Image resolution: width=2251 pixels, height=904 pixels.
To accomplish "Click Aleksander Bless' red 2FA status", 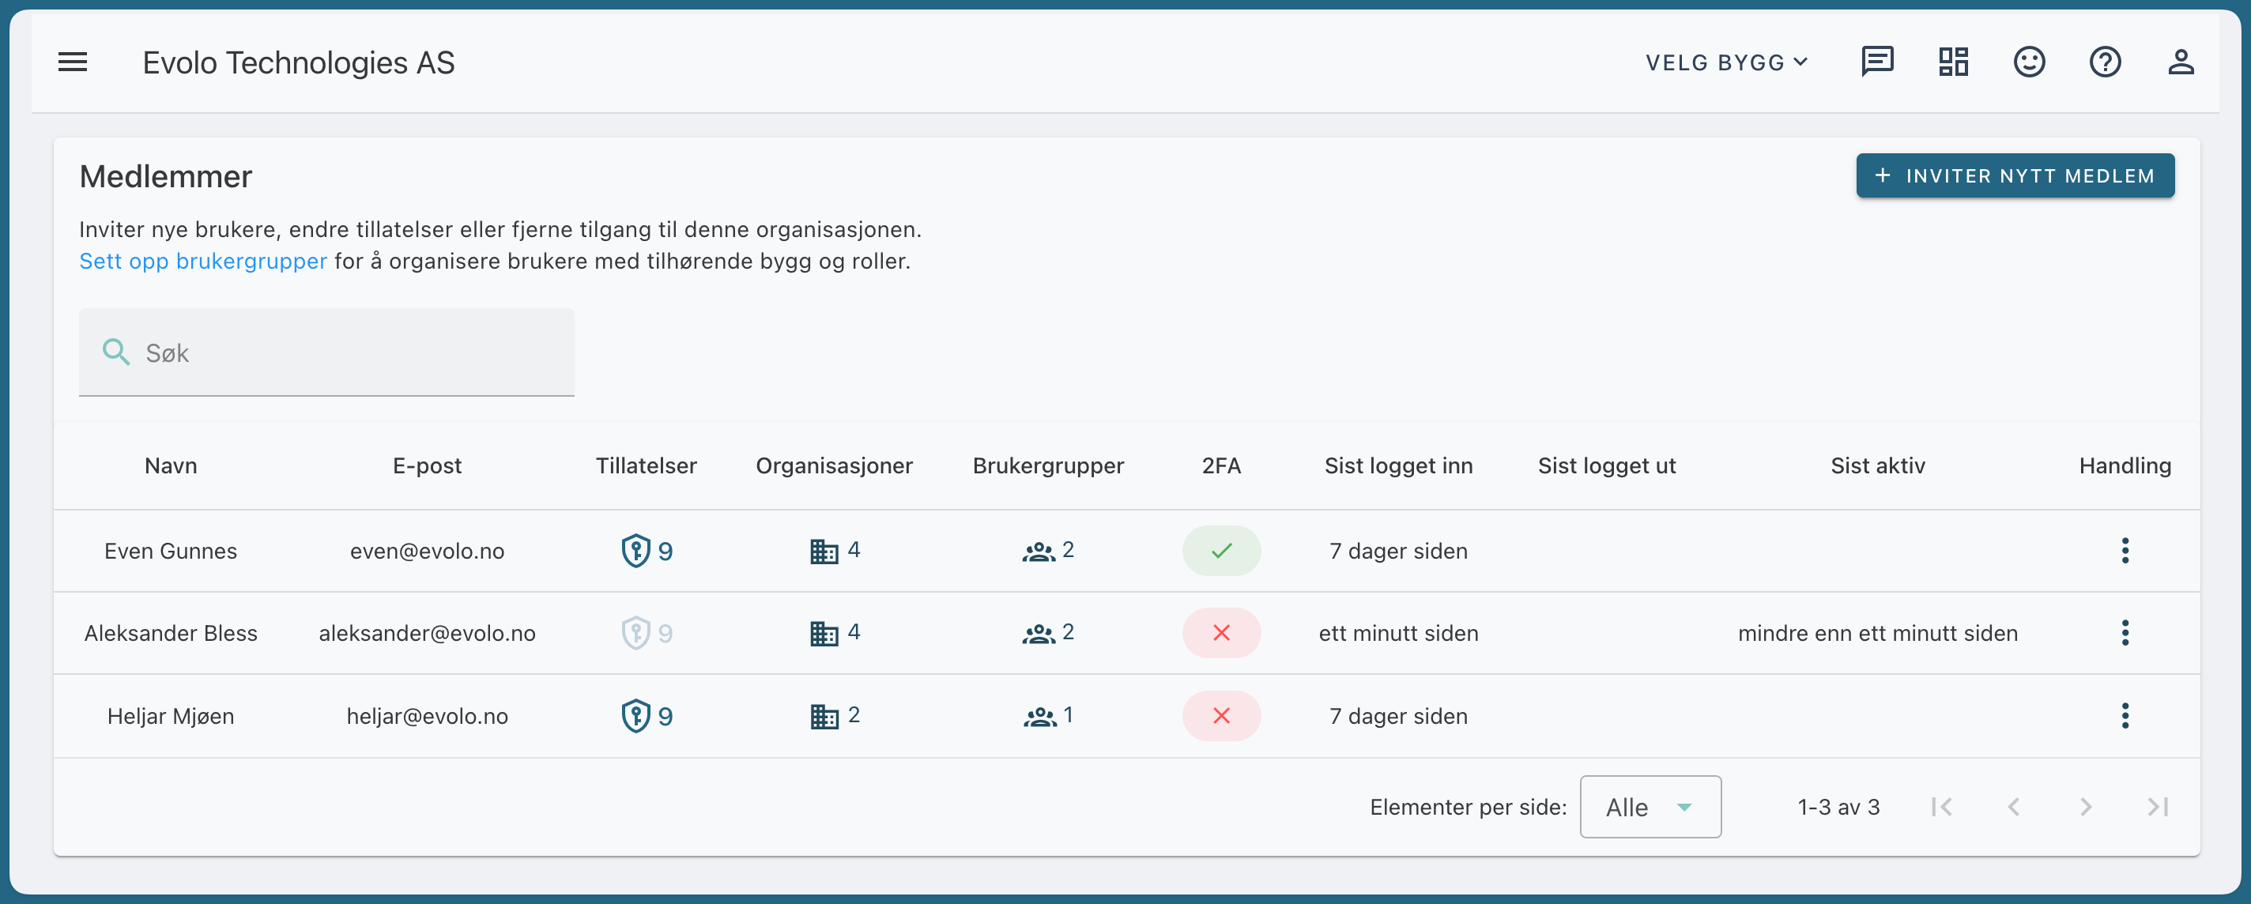I will 1222,633.
